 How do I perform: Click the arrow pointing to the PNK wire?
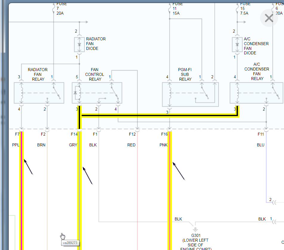(x=179, y=171)
